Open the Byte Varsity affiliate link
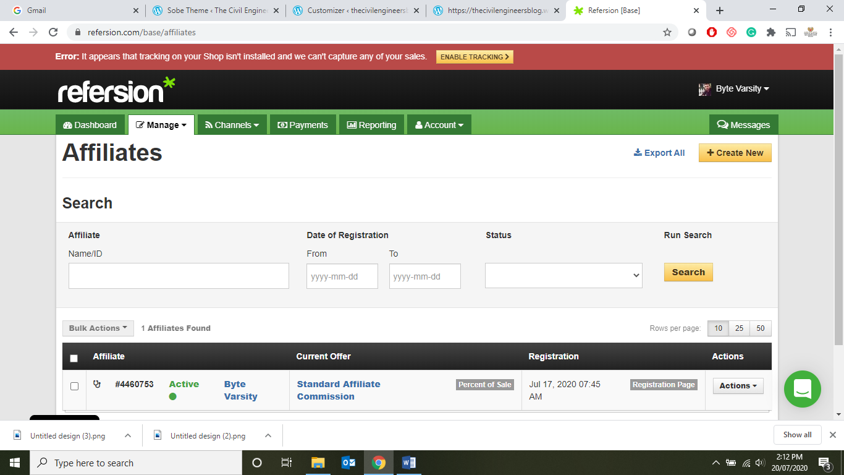The image size is (844, 475). point(240,390)
